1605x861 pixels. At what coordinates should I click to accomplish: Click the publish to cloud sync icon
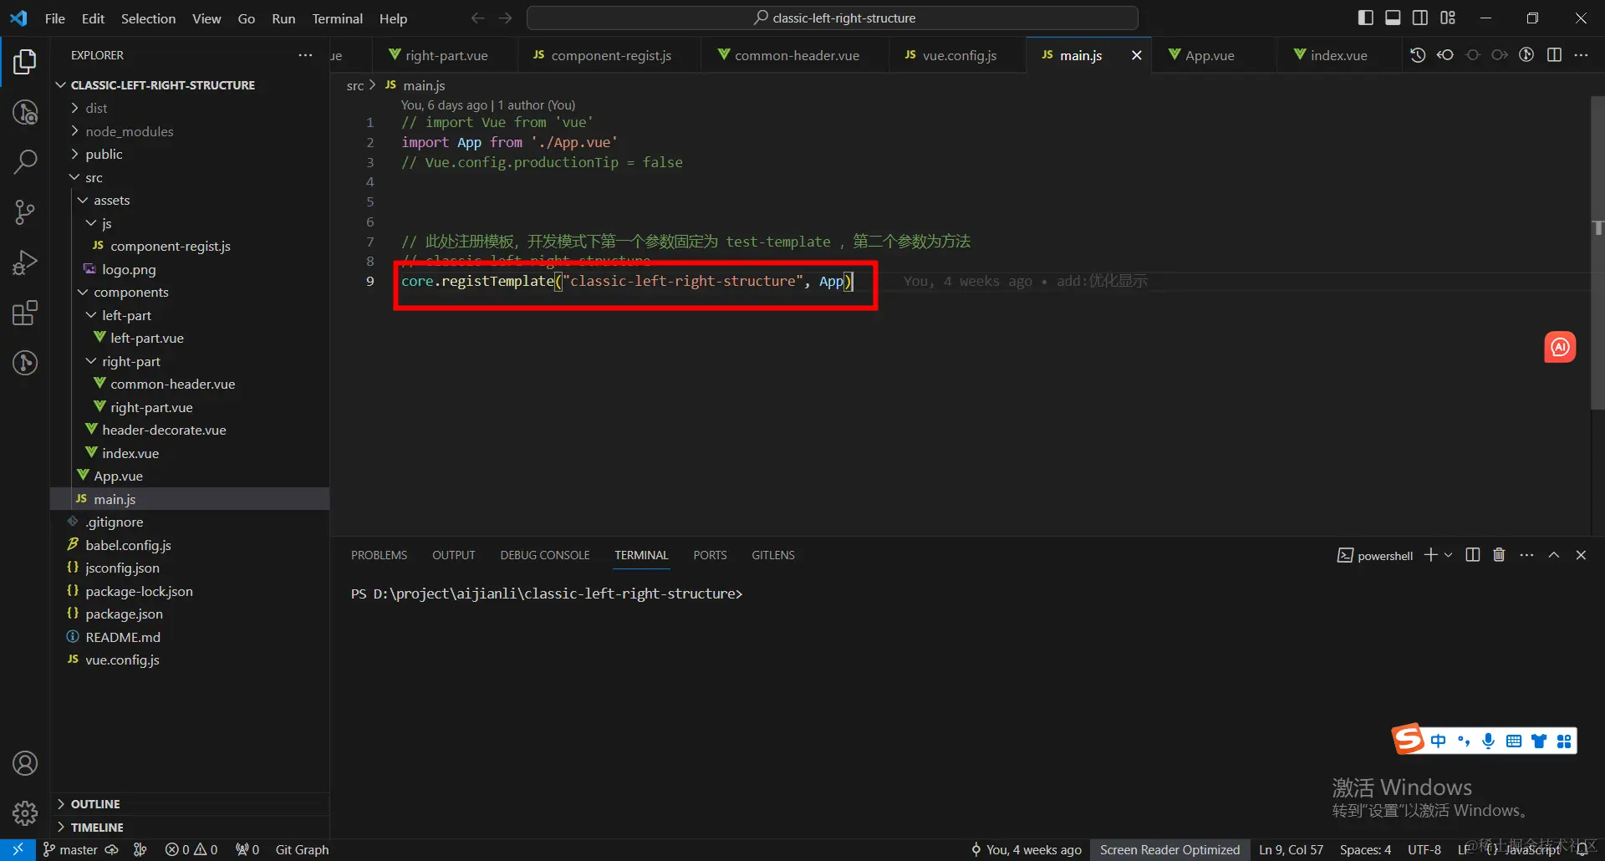click(111, 849)
